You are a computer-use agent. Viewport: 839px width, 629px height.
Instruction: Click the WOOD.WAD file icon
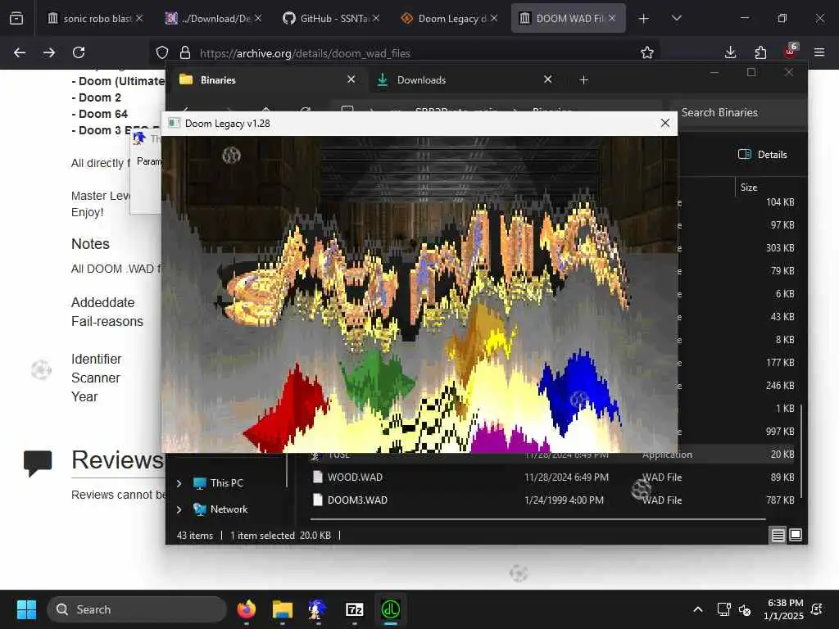click(x=318, y=477)
